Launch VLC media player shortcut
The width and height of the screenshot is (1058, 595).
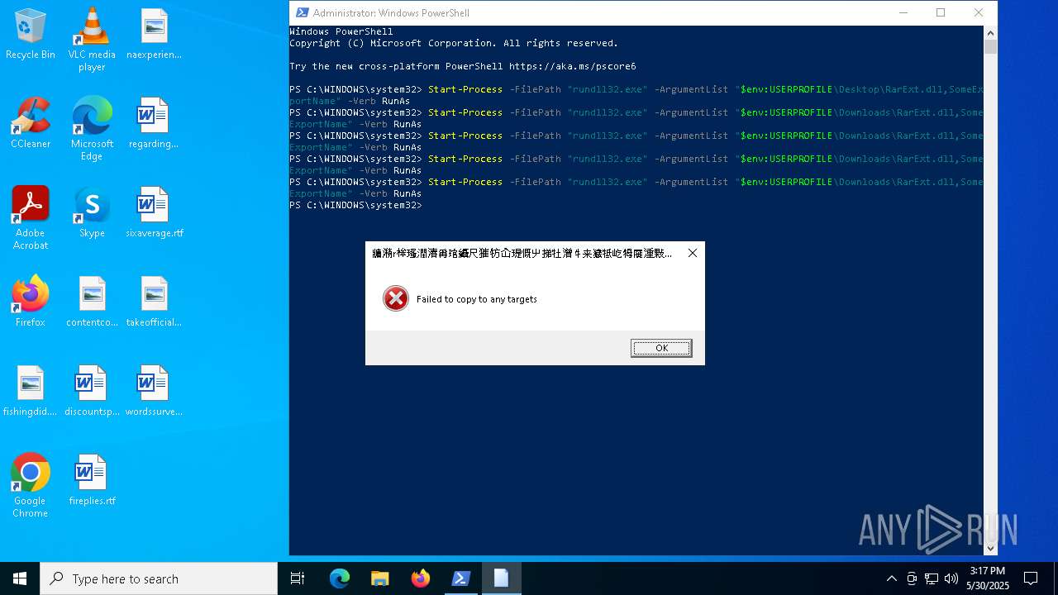coord(92,40)
